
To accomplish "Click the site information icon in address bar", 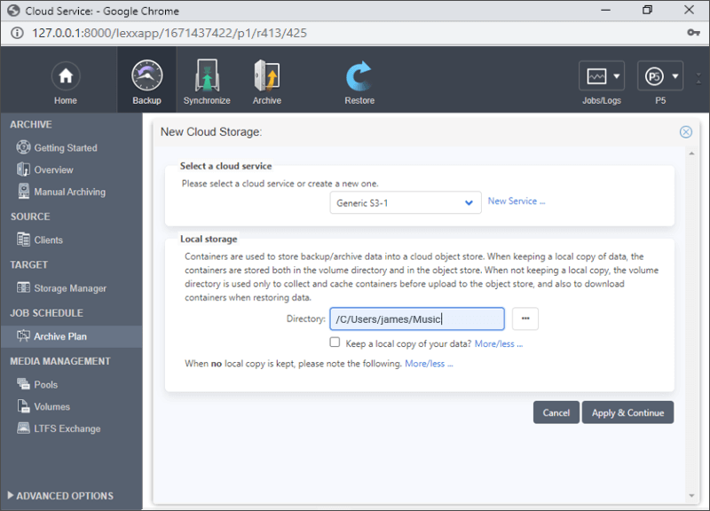I will pyautogui.click(x=17, y=33).
